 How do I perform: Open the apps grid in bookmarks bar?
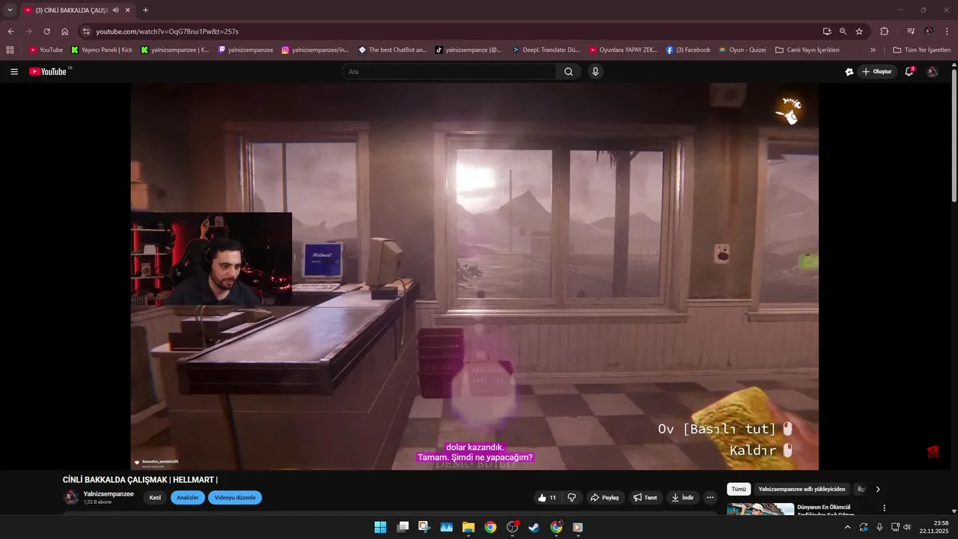point(10,50)
